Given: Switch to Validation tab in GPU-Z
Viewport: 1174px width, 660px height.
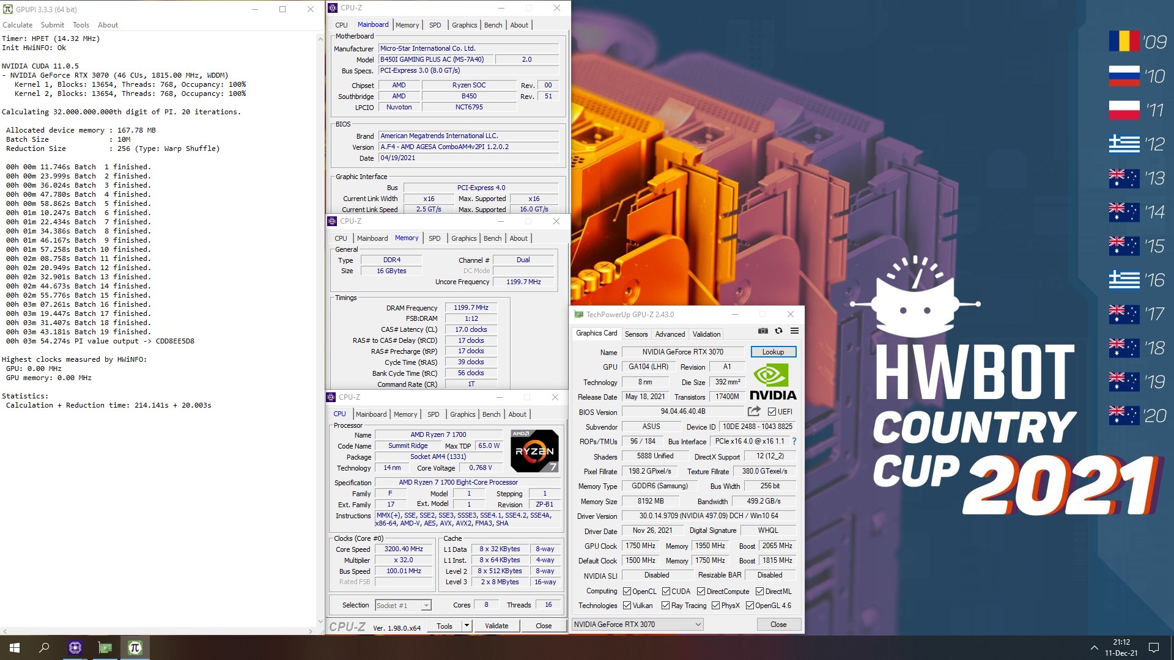Looking at the screenshot, I should pos(706,334).
